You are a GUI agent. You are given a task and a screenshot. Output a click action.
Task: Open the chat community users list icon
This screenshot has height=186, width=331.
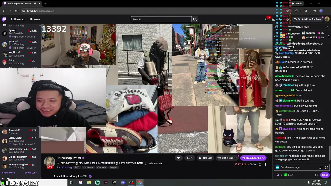pyautogui.click(x=327, y=27)
